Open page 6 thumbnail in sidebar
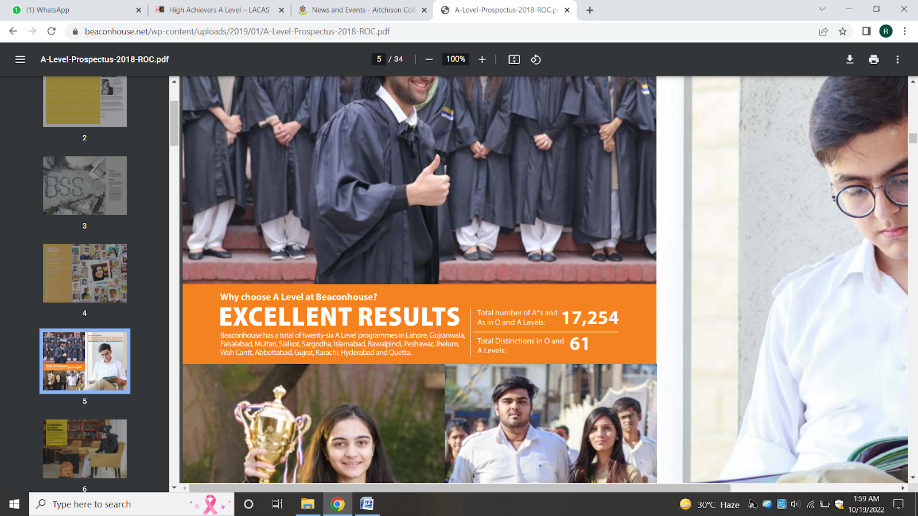The image size is (918, 516). pos(85,449)
